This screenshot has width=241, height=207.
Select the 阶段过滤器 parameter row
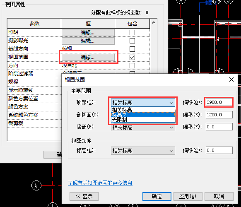(34, 74)
